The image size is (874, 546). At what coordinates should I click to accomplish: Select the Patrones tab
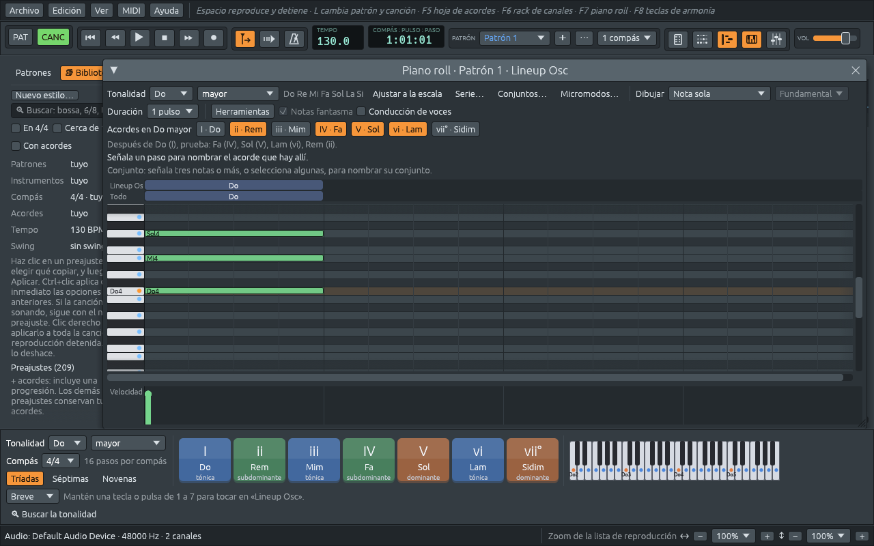pos(33,72)
